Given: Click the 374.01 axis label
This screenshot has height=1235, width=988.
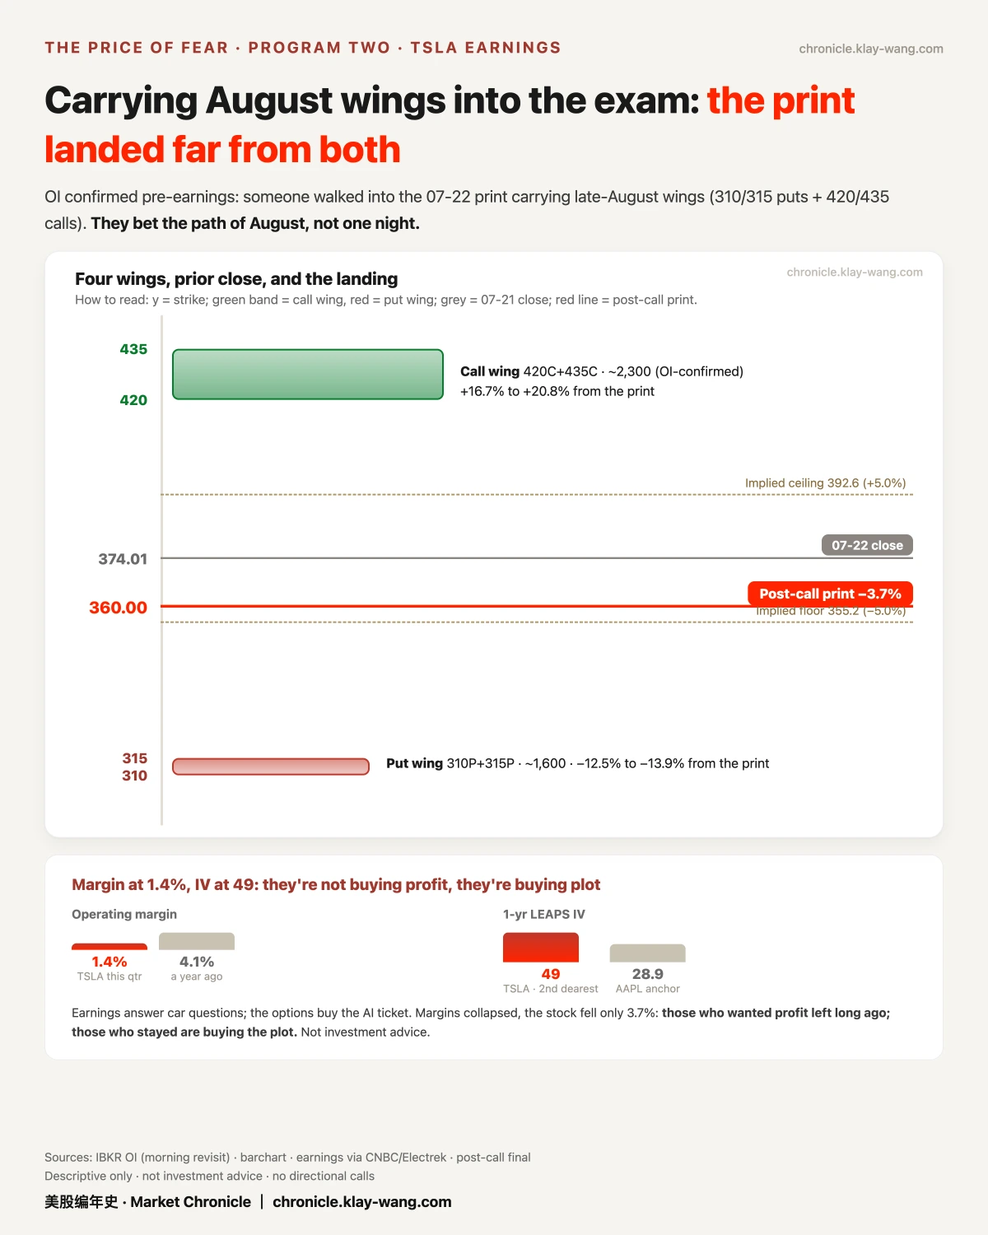Looking at the screenshot, I should click(x=123, y=559).
